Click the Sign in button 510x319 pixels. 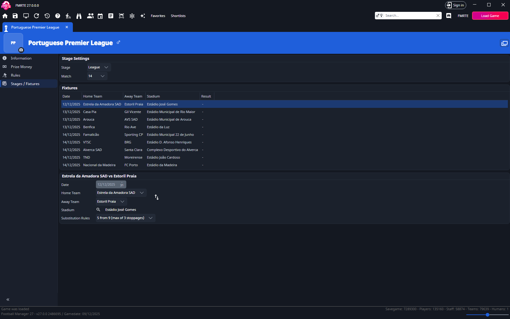click(x=455, y=5)
